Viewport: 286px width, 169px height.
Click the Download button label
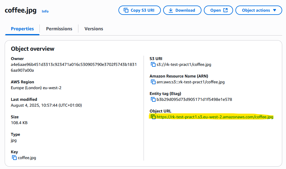coord(185,10)
